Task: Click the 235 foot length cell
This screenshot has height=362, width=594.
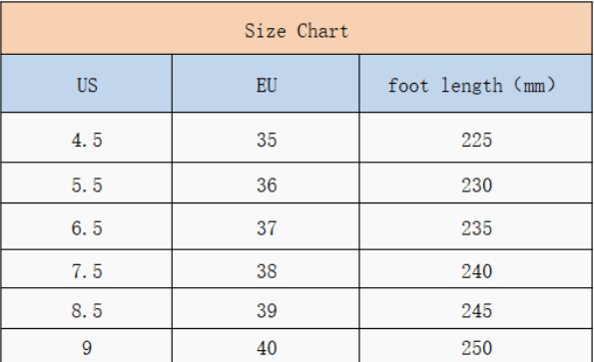Action: click(476, 226)
